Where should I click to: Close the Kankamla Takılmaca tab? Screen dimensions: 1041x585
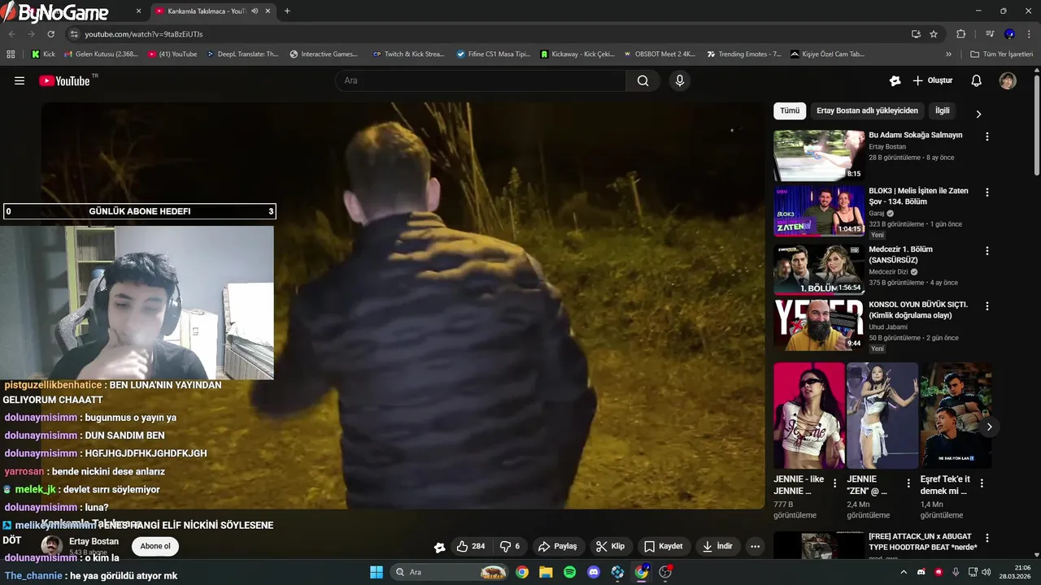(268, 11)
